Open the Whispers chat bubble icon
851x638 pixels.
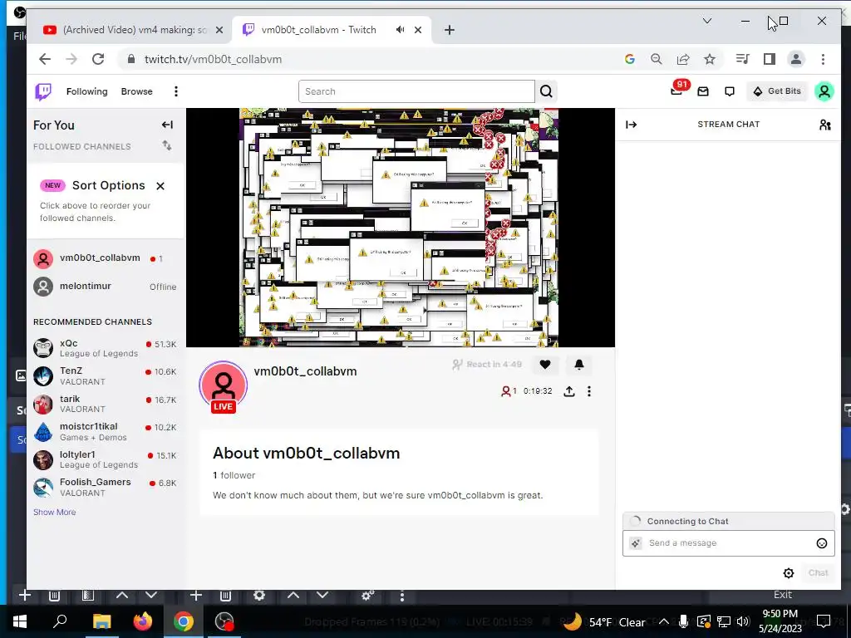[x=730, y=91]
